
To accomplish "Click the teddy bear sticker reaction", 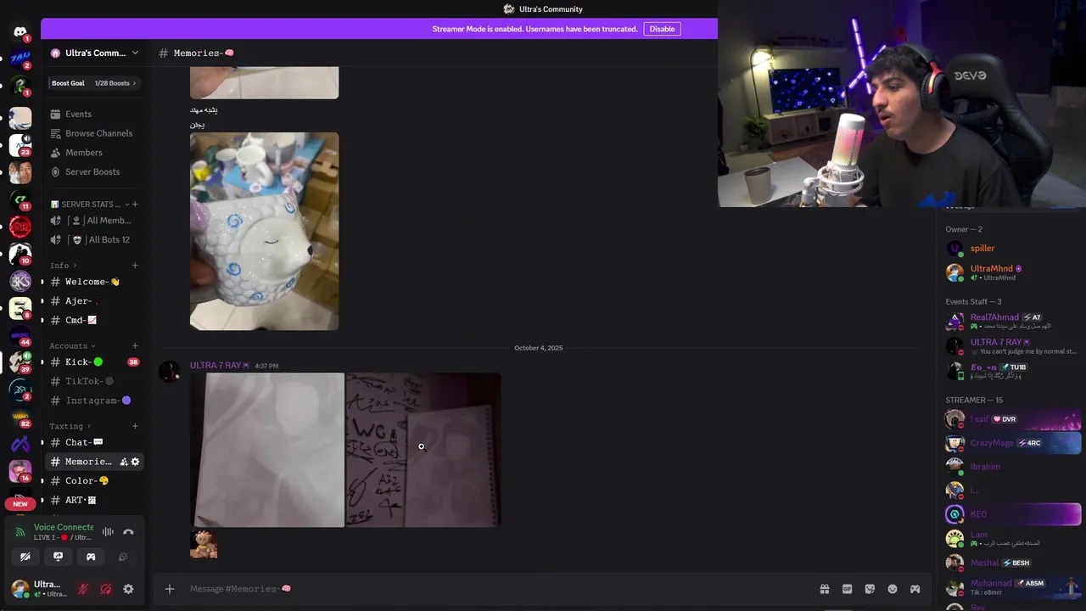I will pyautogui.click(x=204, y=544).
